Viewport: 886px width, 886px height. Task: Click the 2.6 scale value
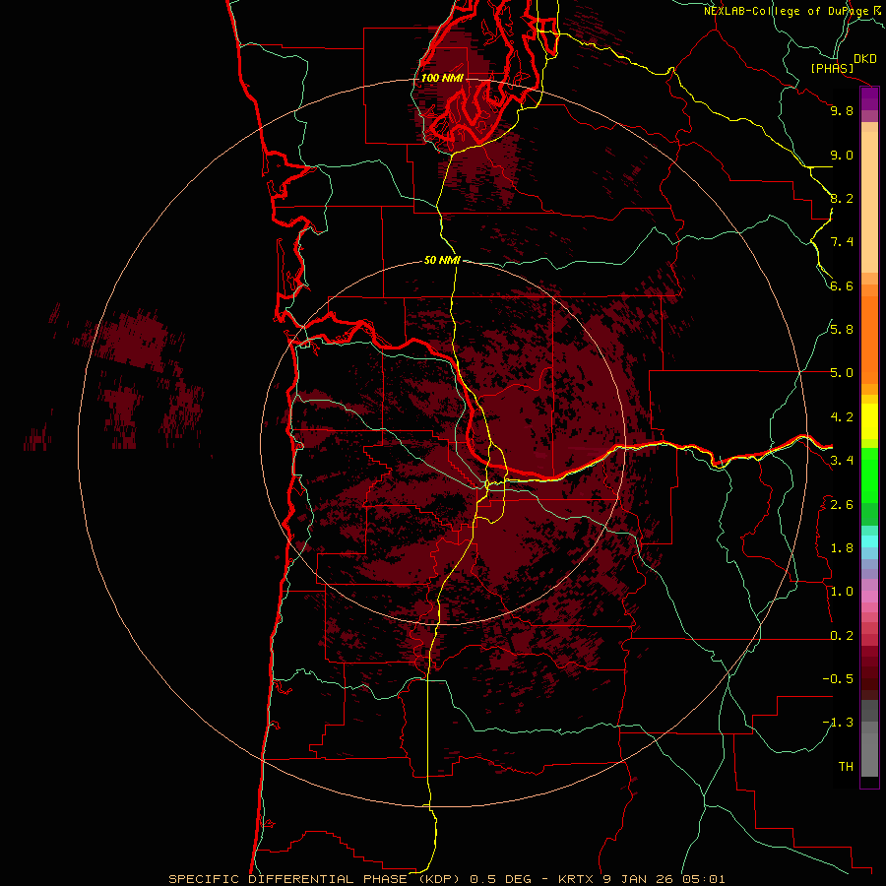click(x=842, y=504)
